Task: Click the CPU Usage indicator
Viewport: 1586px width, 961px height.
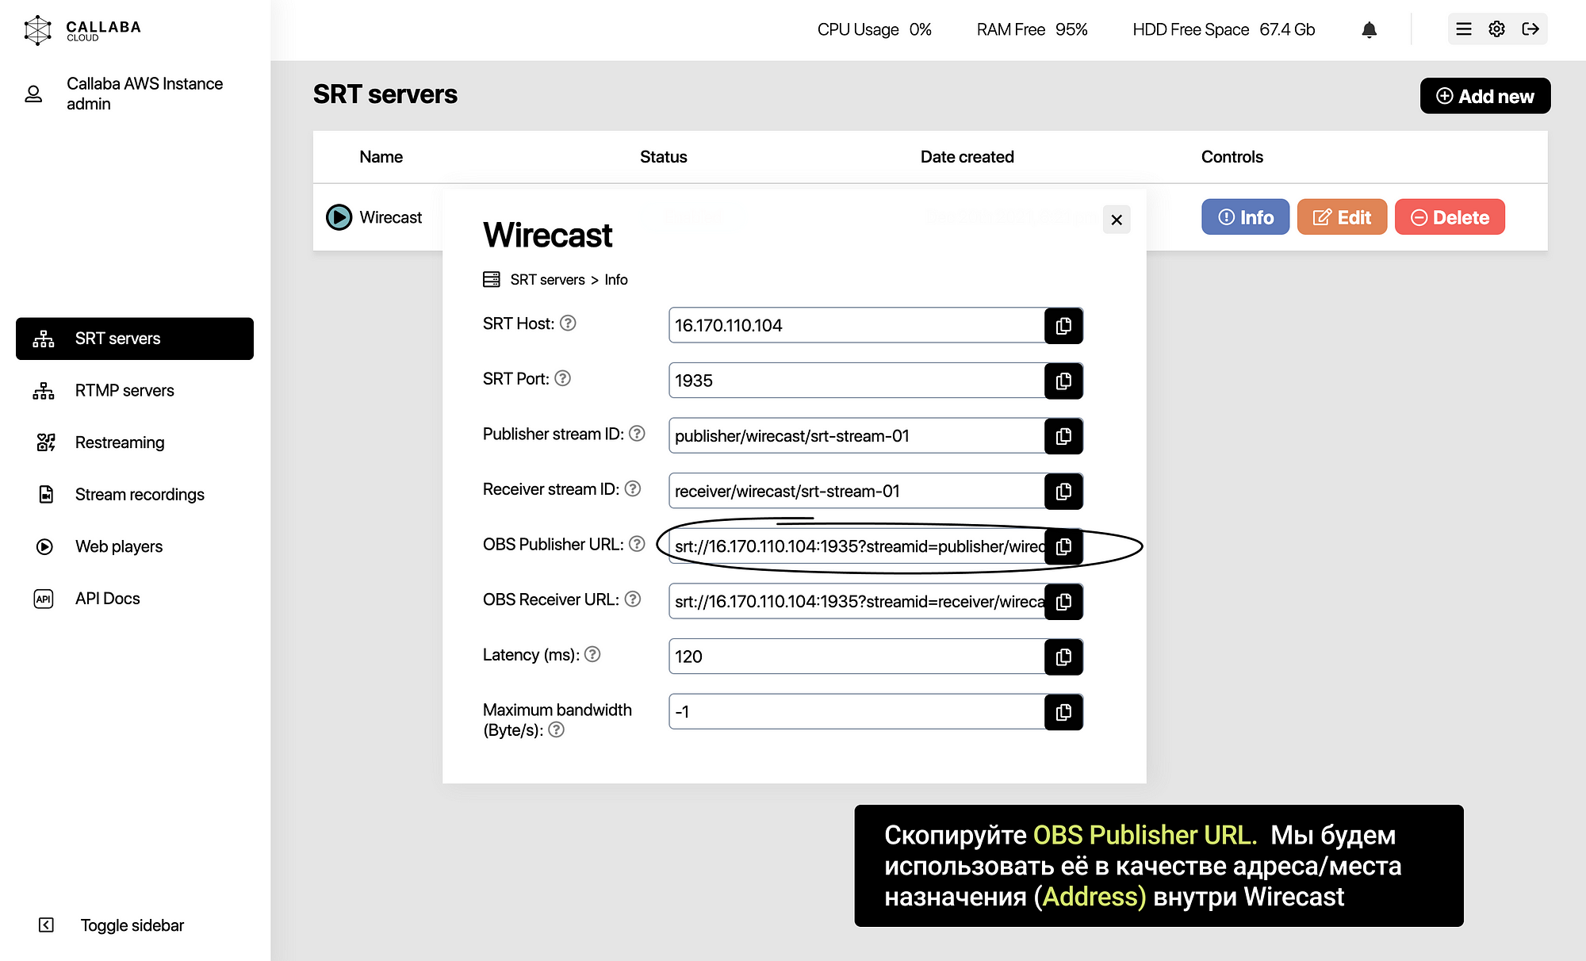Action: coord(874,29)
